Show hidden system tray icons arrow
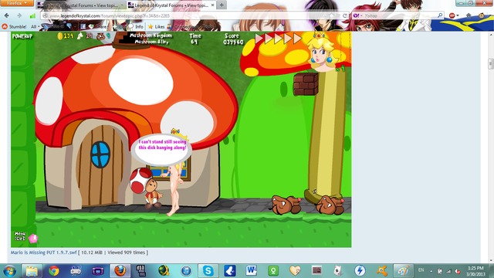Viewport: 494px width, 278px height. (431, 271)
